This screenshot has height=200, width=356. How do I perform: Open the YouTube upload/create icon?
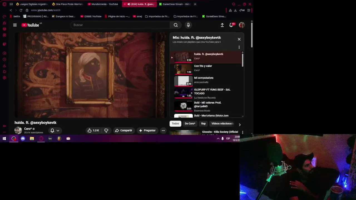coord(222,25)
